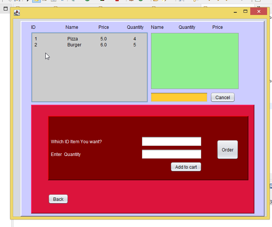Screen dimensions: 272x227
Task: Click into the Enter Quantity text field
Action: pyautogui.click(x=171, y=154)
